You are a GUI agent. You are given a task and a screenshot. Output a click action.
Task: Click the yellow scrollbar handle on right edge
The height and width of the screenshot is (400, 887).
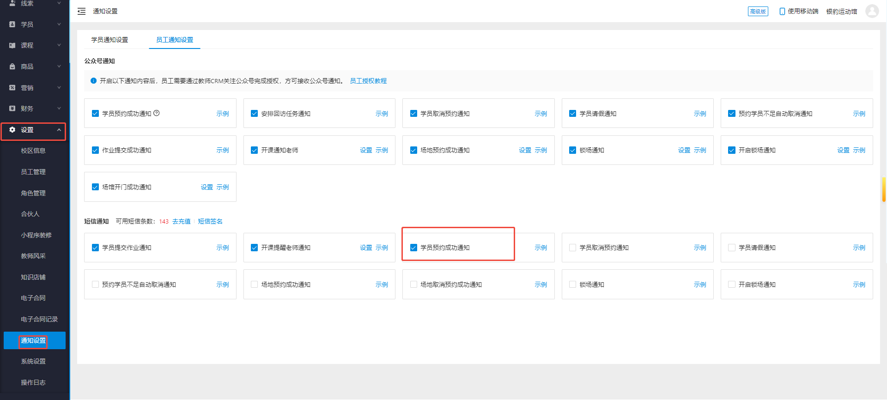click(x=884, y=189)
